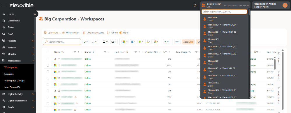Image resolution: width=291 pixels, height=113 pixels.
Task: Click the Apps: Any filter button
Action: click(188, 42)
